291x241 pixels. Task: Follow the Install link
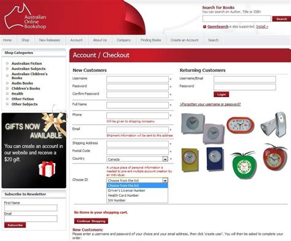pos(262,26)
